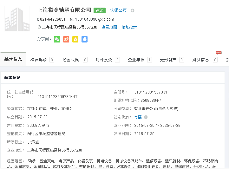
Task: Open legal representative 常磊 link
Action: point(138,117)
